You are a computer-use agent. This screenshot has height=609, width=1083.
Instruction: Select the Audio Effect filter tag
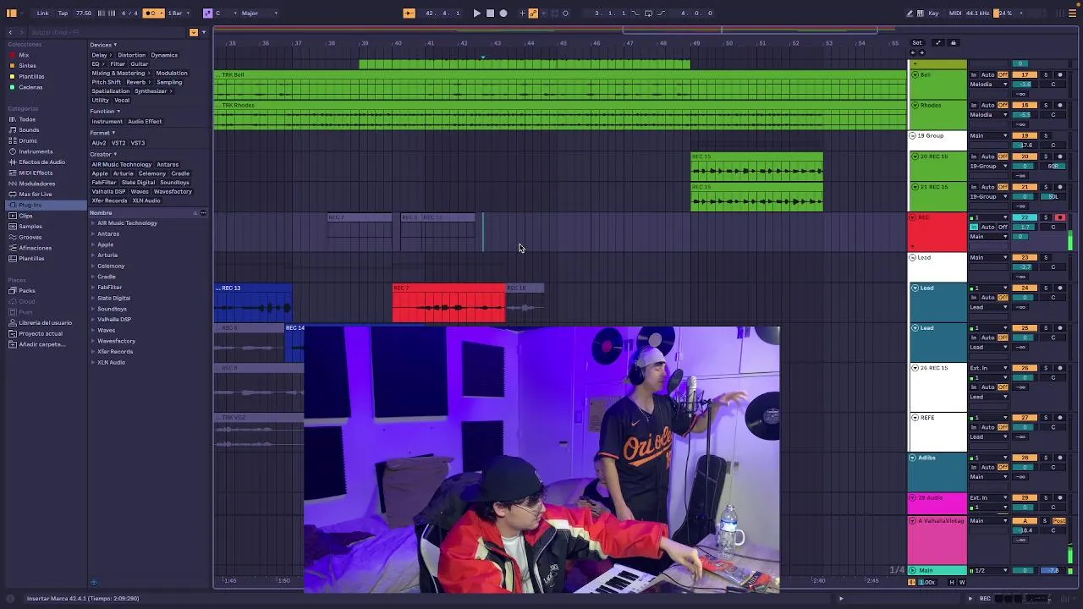145,121
